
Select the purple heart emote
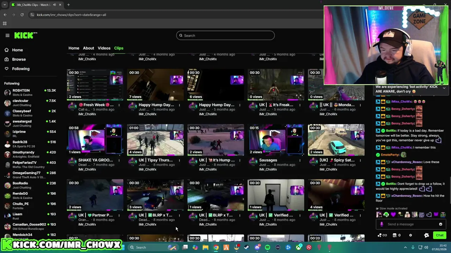coord(393,215)
